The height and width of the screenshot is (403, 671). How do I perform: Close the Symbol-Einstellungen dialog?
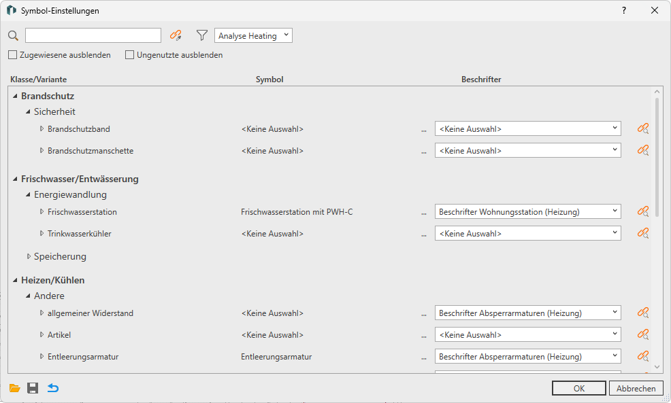pos(655,10)
